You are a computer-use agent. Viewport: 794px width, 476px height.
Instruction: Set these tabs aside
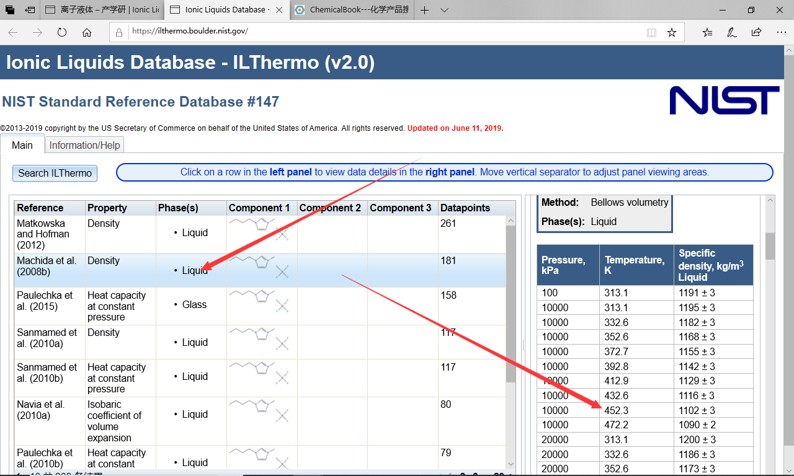click(x=30, y=10)
